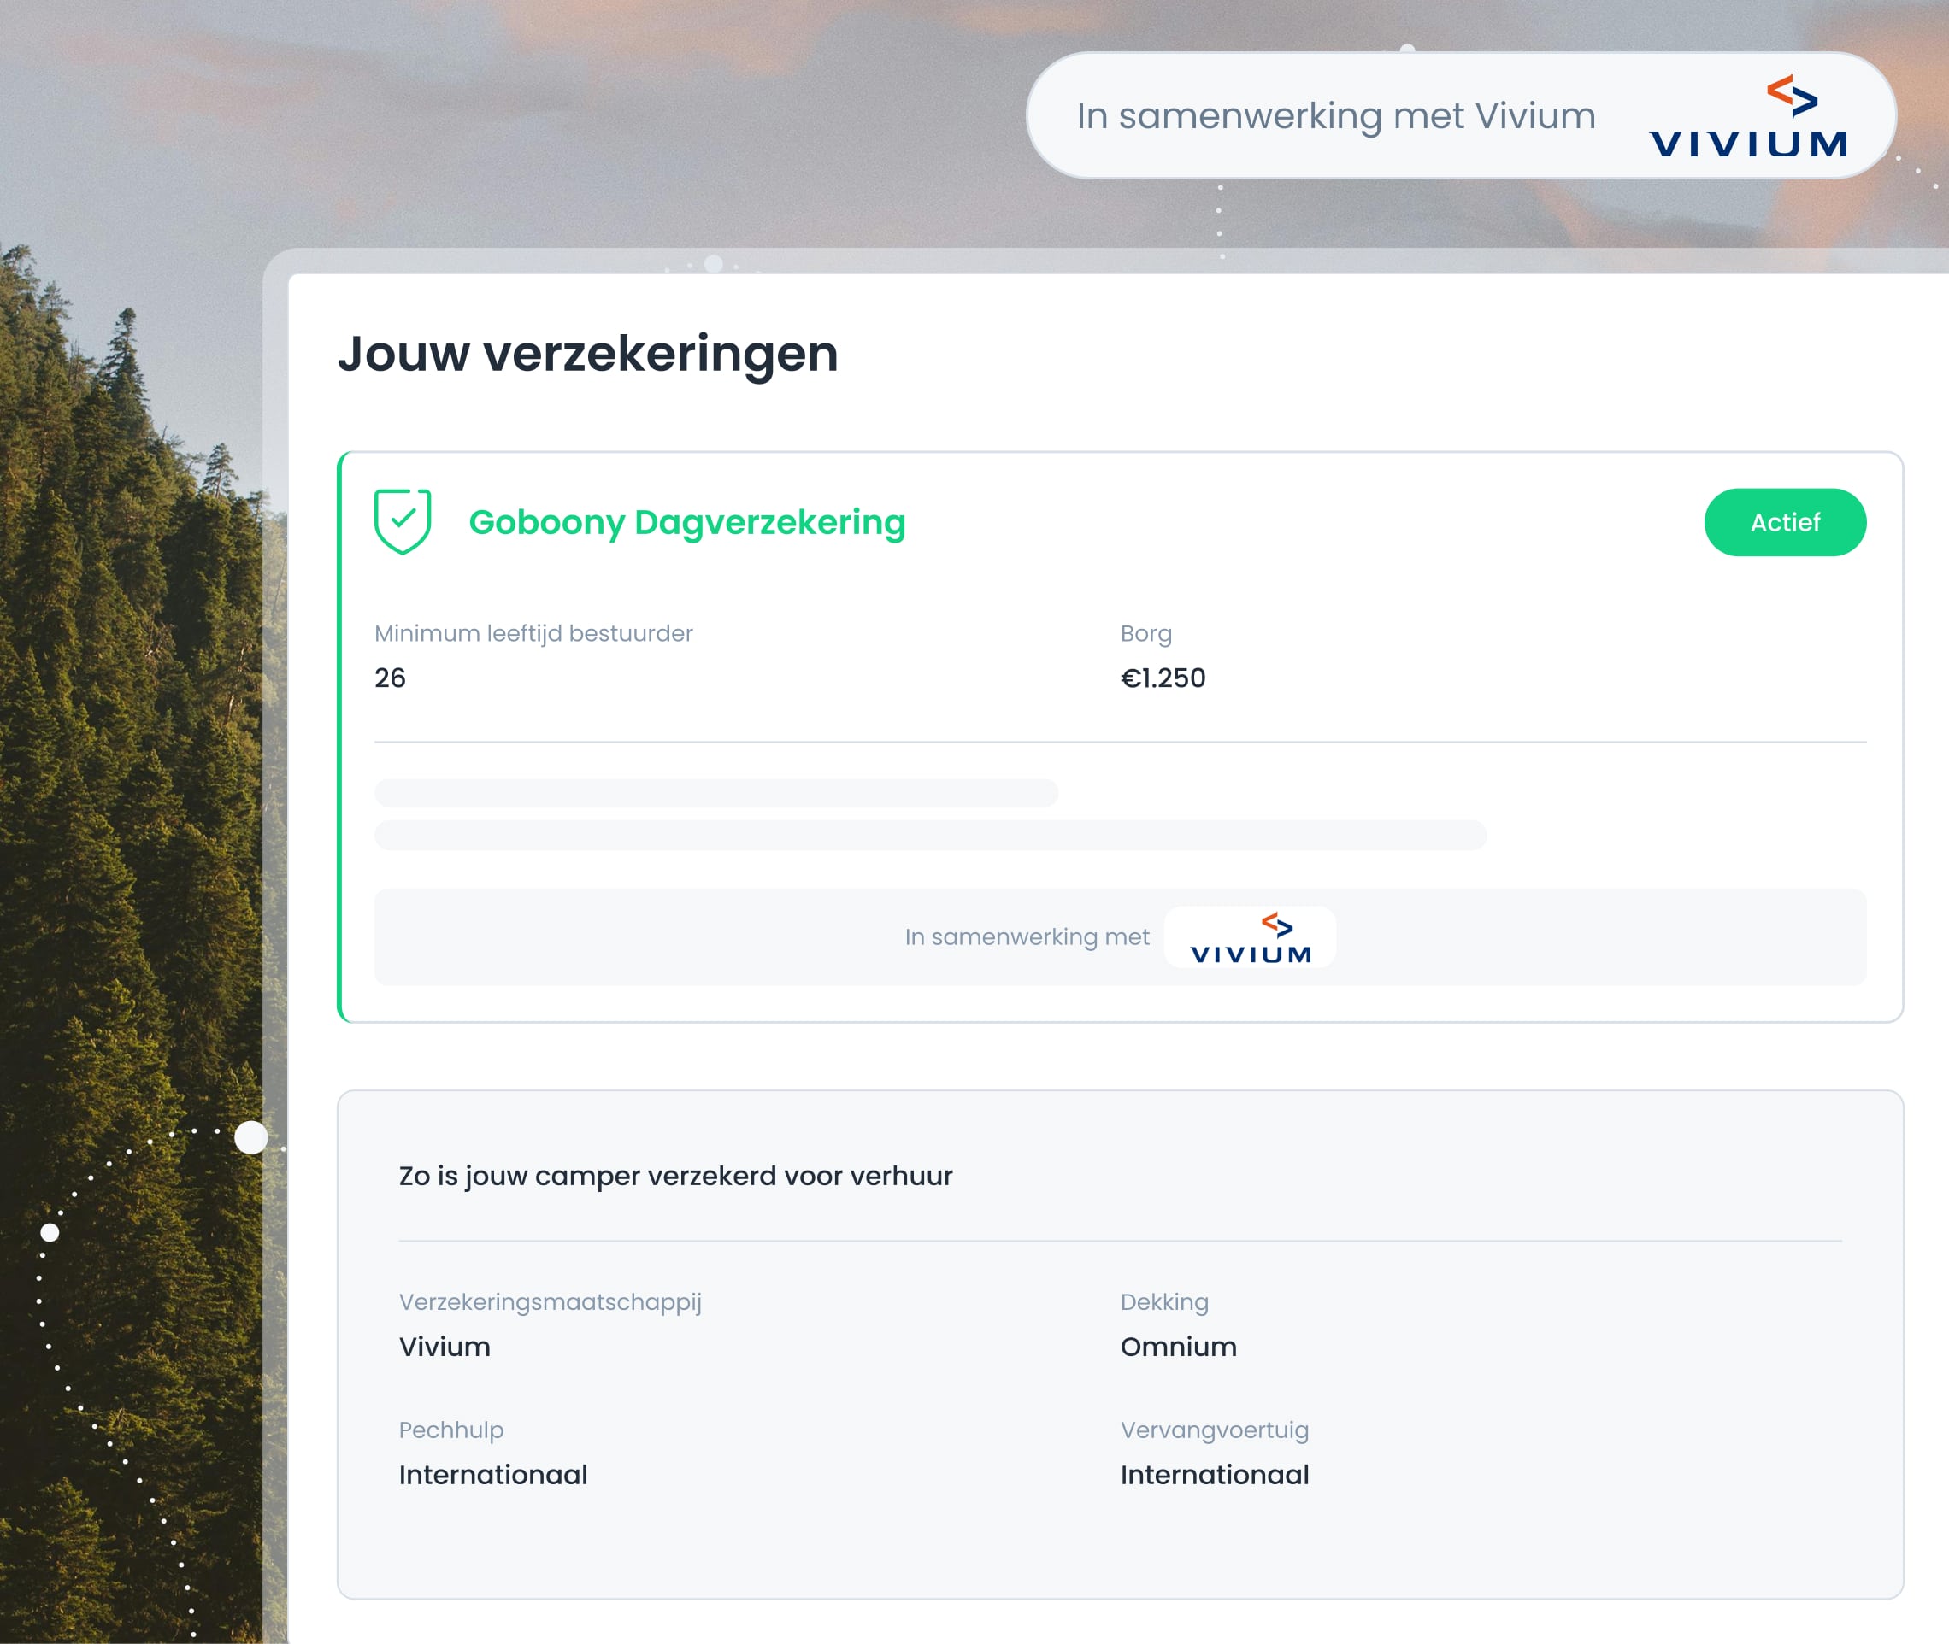
Task: Select the Jouw verzekeringen heading
Action: click(x=587, y=354)
